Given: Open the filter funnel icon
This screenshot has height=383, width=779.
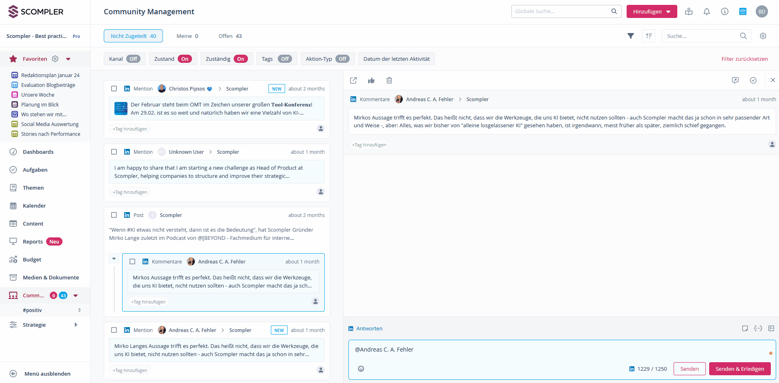Looking at the screenshot, I should (631, 36).
